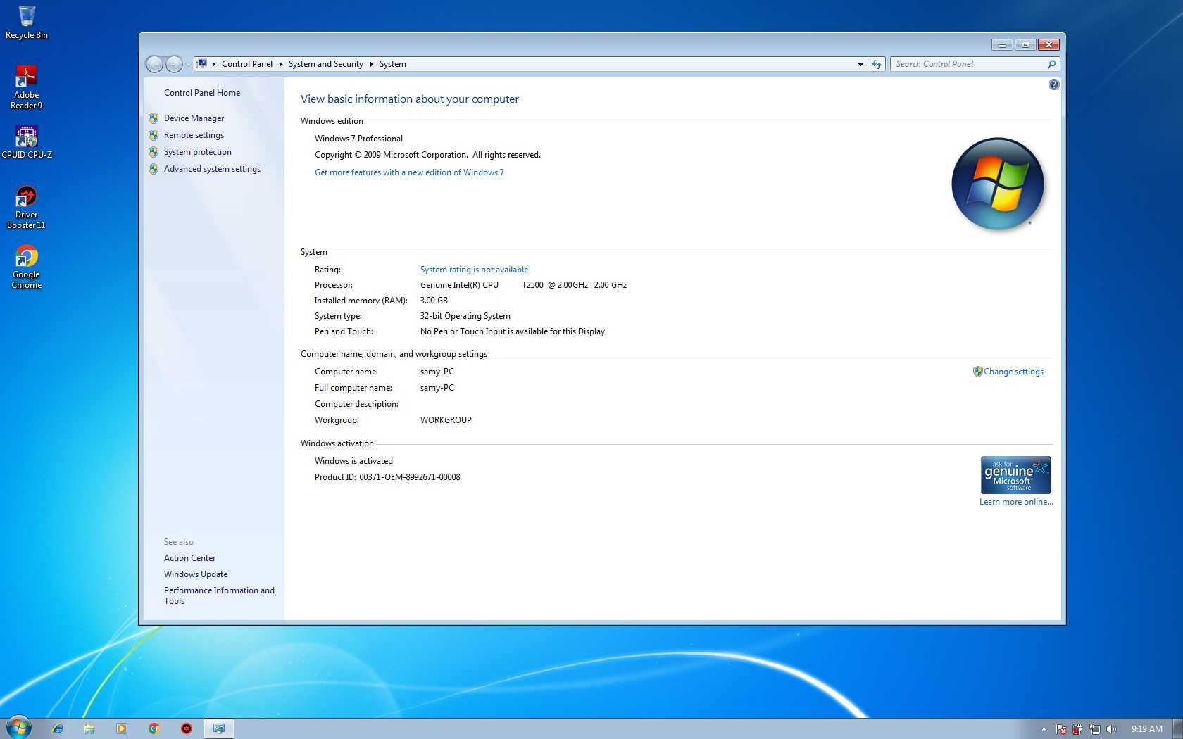This screenshot has height=739, width=1183.
Task: Minimize the System window
Action: click(x=1002, y=45)
